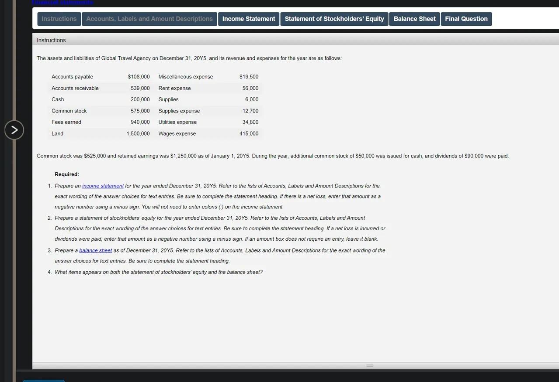Open the Financial statements link at top
The width and height of the screenshot is (559, 382).
[62, 2]
